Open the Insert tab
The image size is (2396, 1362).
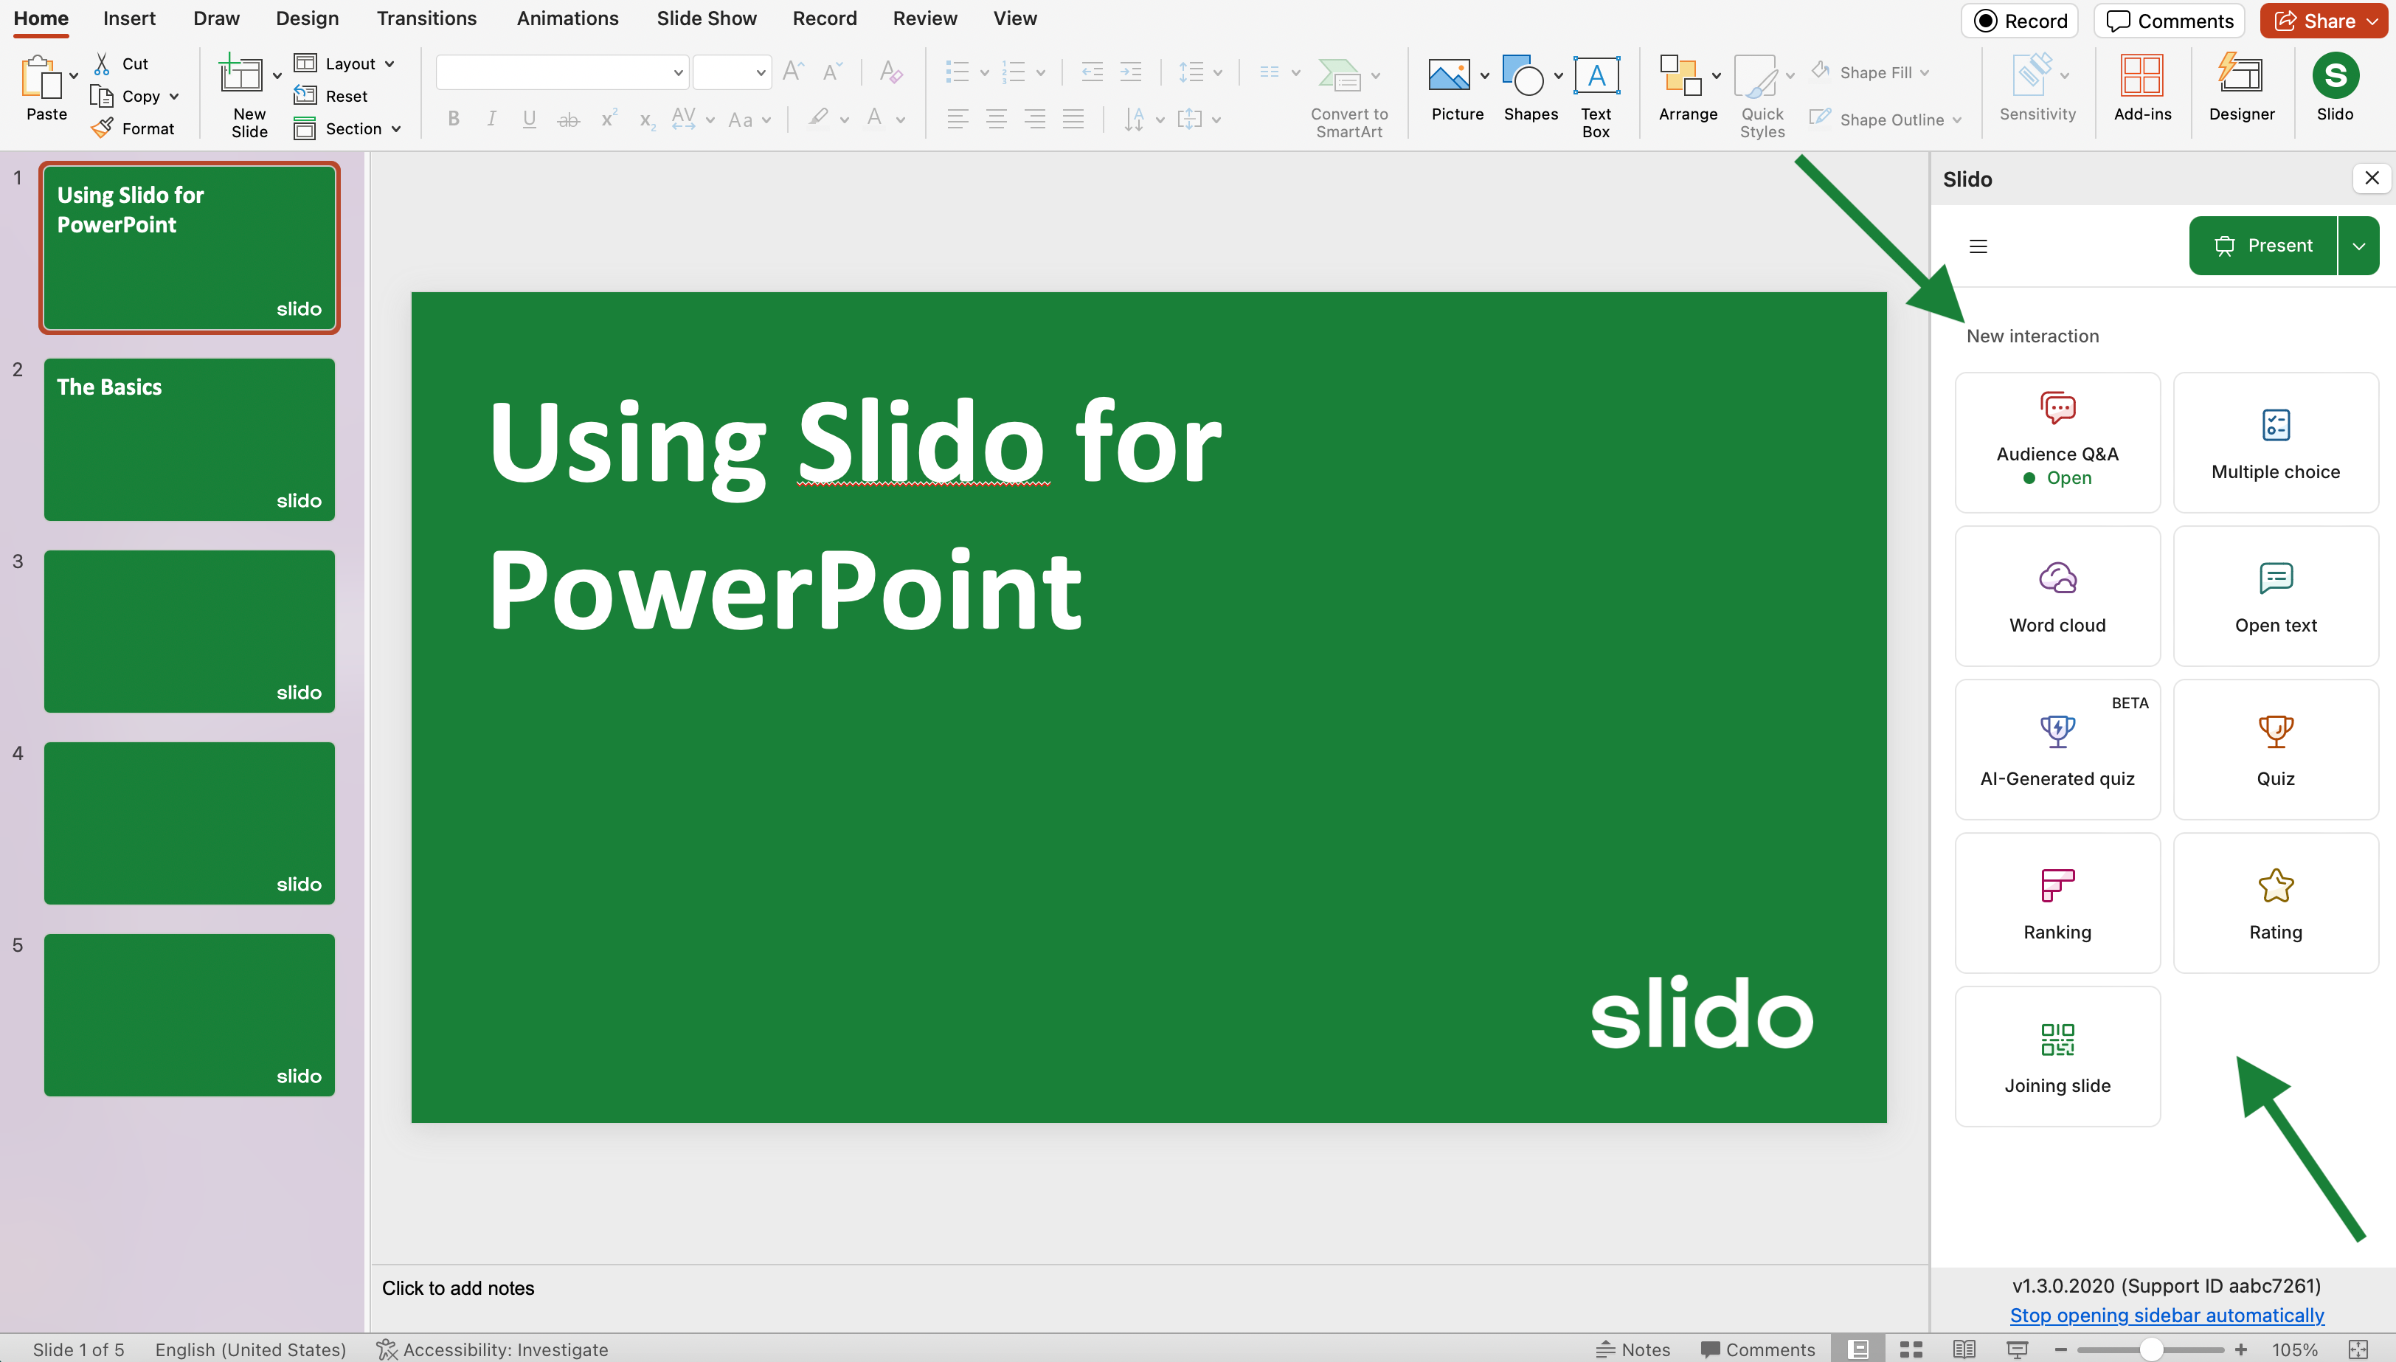pyautogui.click(x=129, y=18)
